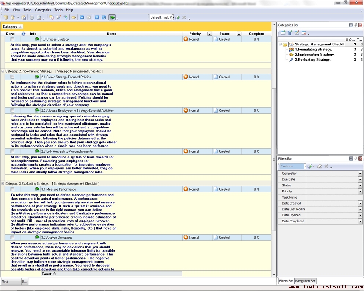Collapse the Strategic Management Checklist tree node

click(280, 44)
